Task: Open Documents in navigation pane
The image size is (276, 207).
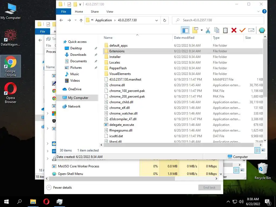Action: tap(78, 61)
